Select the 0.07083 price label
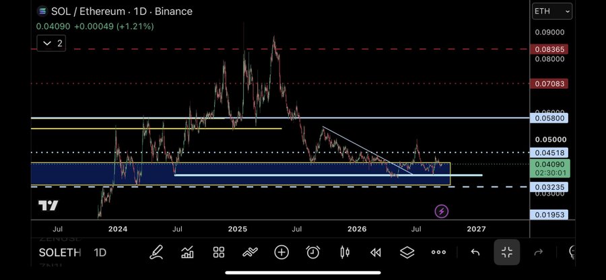The width and height of the screenshot is (606, 280). pos(549,83)
